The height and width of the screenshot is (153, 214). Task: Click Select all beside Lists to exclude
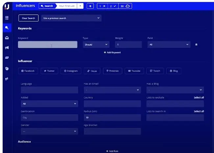[x=199, y=98]
